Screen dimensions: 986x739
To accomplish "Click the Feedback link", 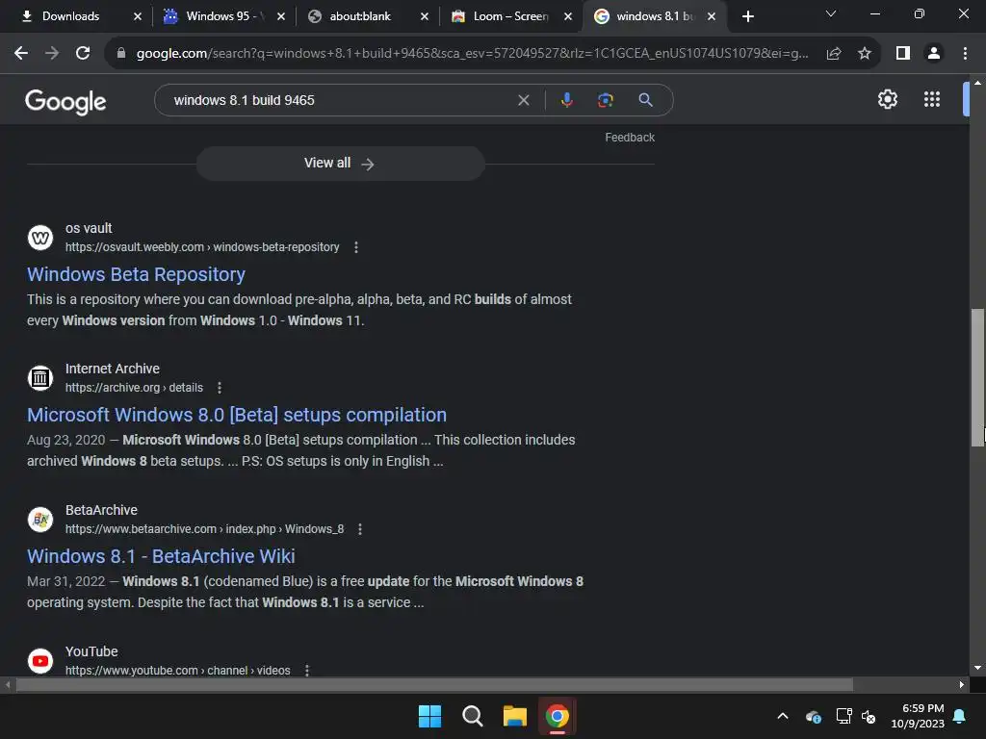I will pos(630,137).
